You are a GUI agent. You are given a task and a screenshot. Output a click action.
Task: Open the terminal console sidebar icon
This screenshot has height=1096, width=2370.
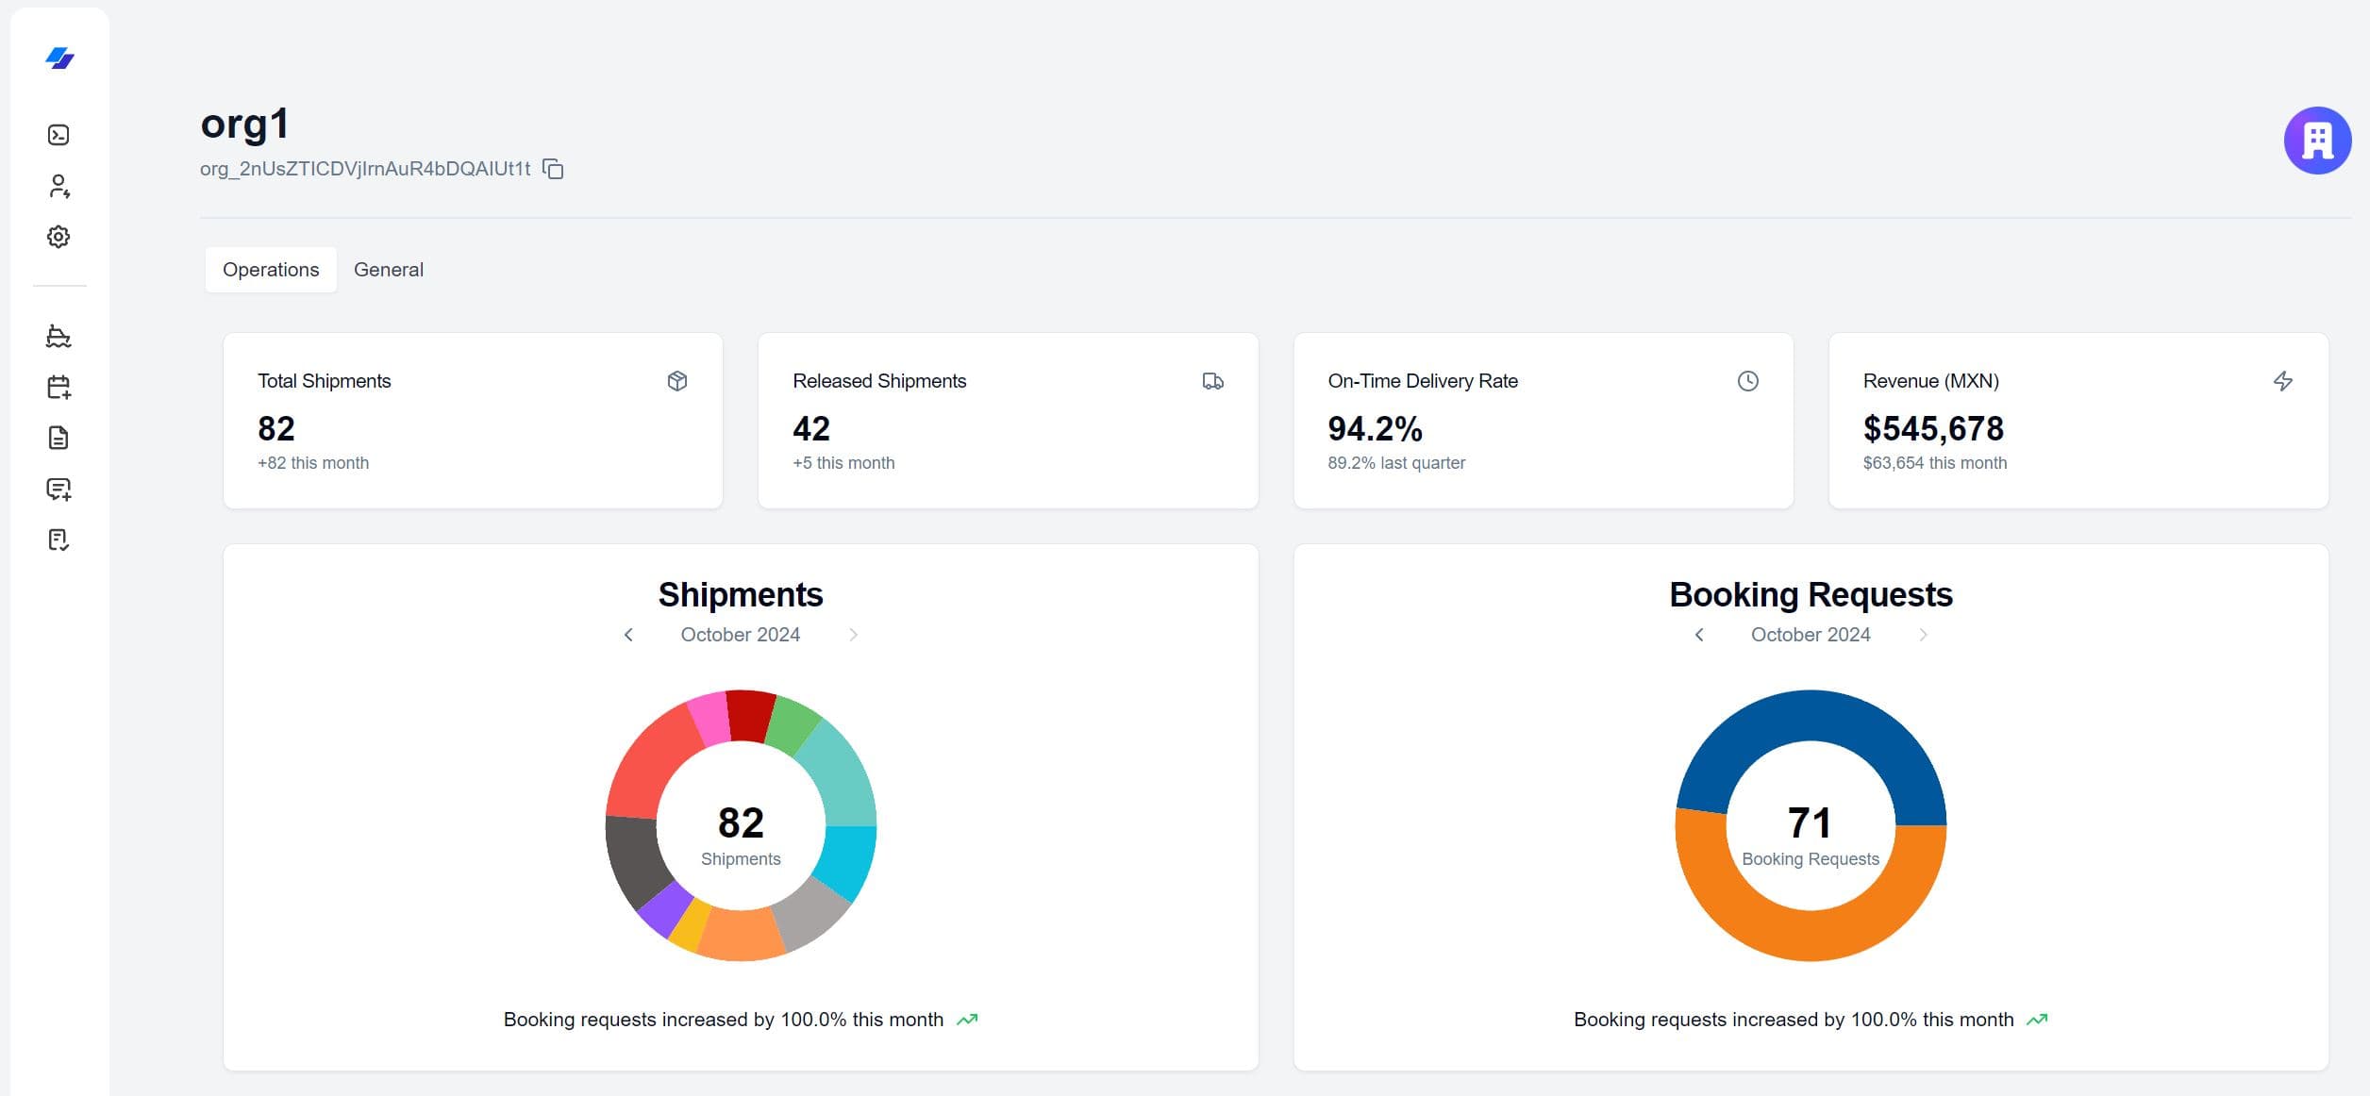pos(58,134)
